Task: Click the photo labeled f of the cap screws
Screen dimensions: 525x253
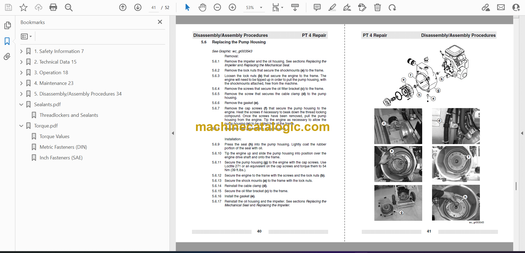Action: click(x=456, y=163)
